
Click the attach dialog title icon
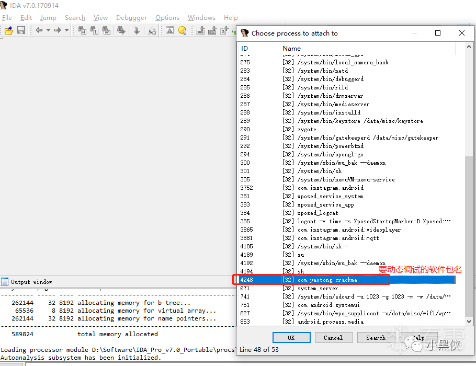click(x=245, y=33)
